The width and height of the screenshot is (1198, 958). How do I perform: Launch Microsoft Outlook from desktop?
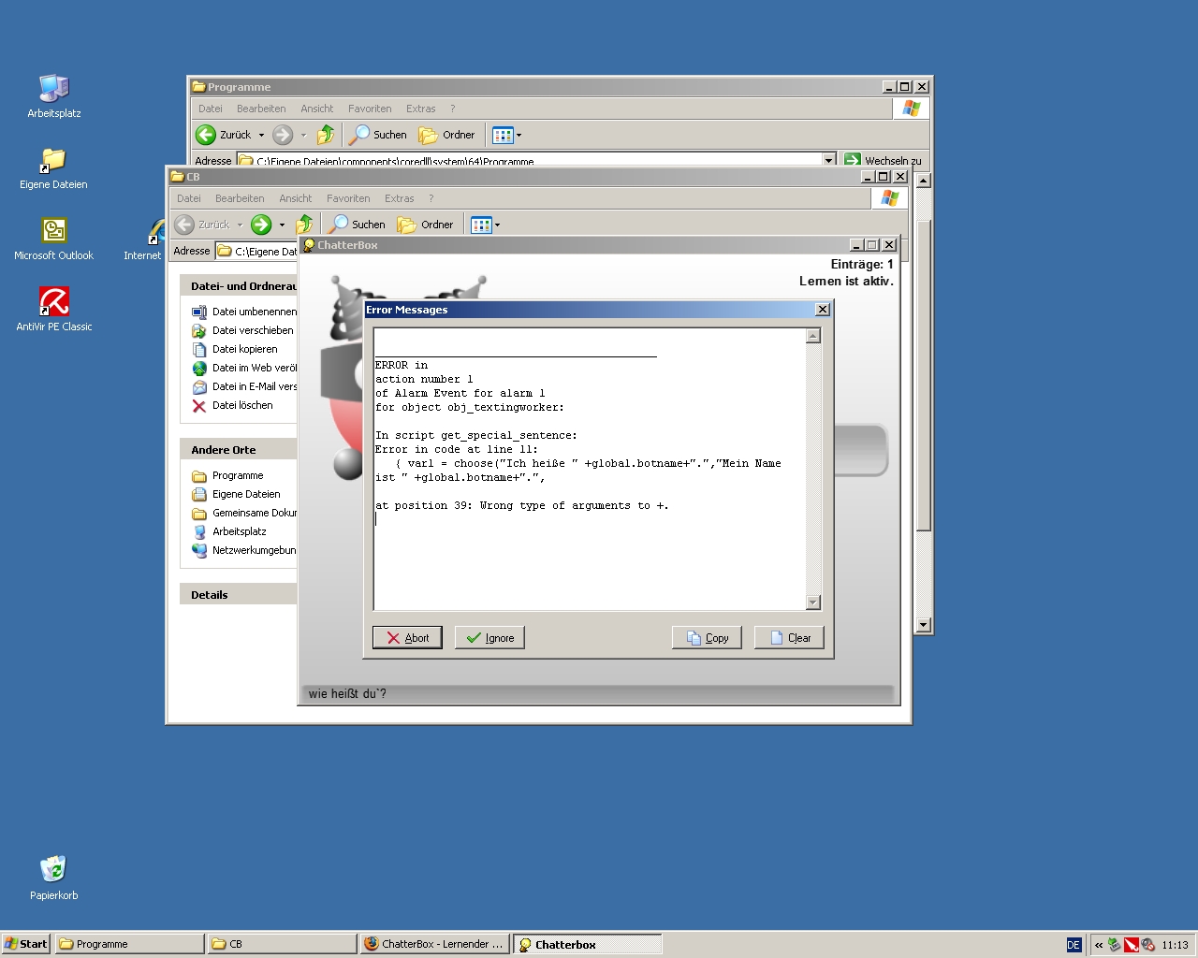pyautogui.click(x=53, y=231)
